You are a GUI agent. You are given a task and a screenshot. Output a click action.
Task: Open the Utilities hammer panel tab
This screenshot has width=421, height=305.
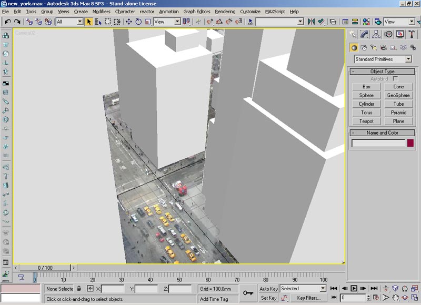coord(412,34)
